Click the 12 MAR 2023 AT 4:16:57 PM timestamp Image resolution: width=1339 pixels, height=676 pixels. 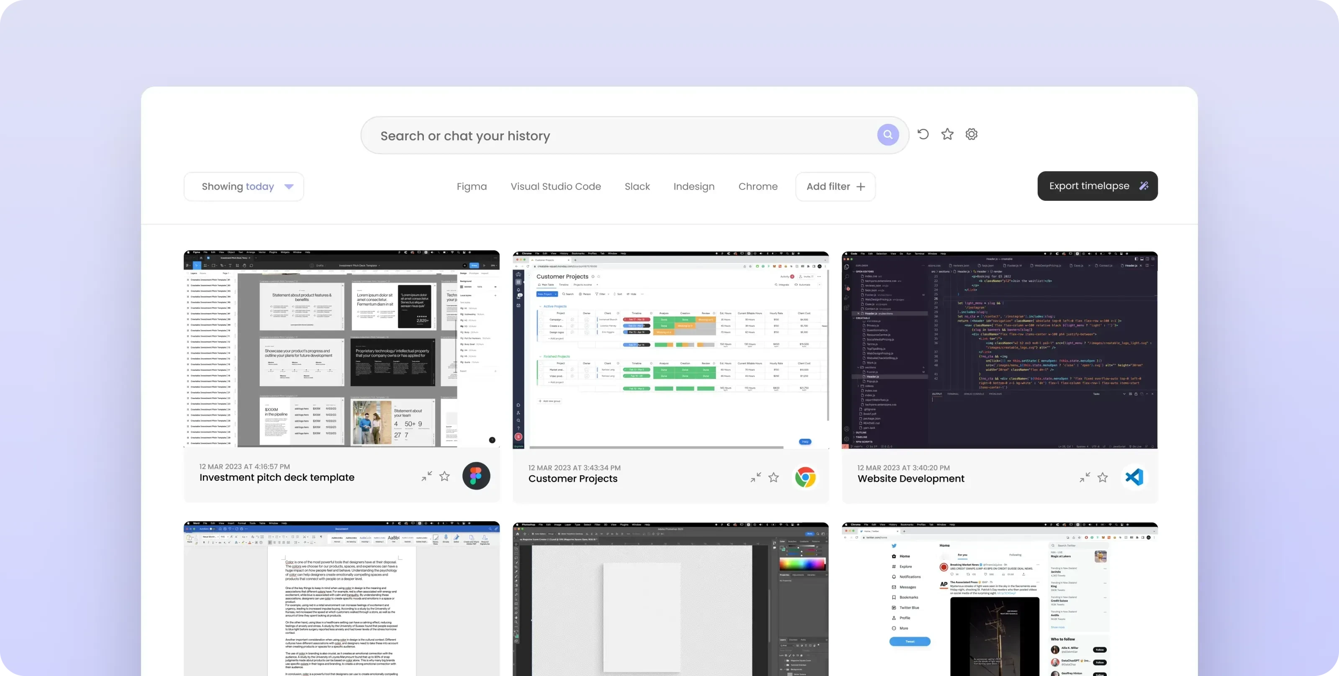click(245, 466)
